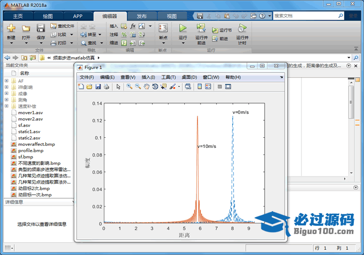364x255 pixels.
Task: Select the Pan hand tool in Figure toolbar
Action: tap(147, 87)
